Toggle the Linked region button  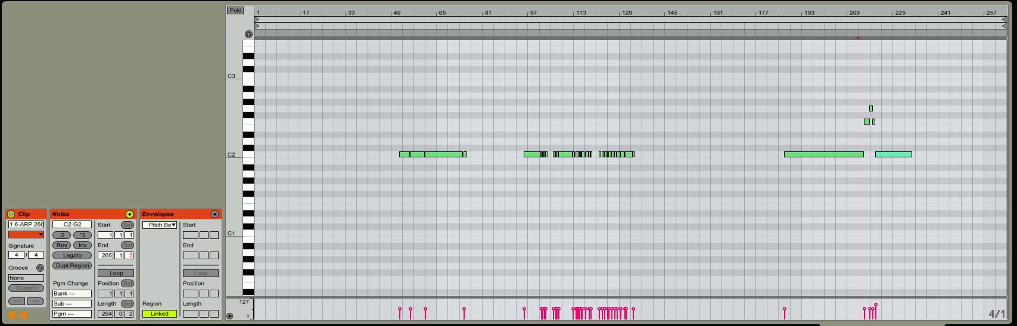(159, 313)
